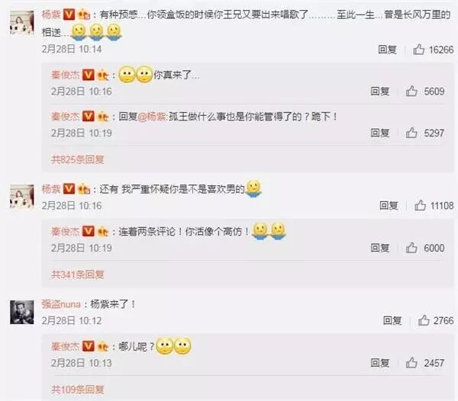
Task: Reply to 秦俊杰's 10:16 reply
Action: coord(379,91)
